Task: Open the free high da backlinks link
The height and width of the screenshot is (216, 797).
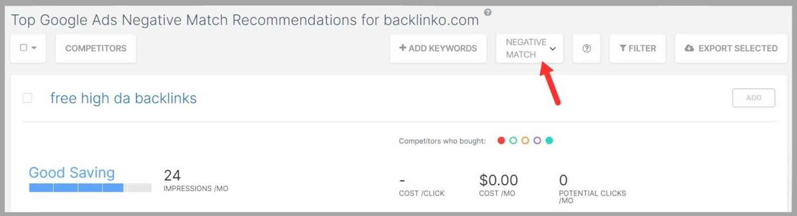Action: [123, 98]
